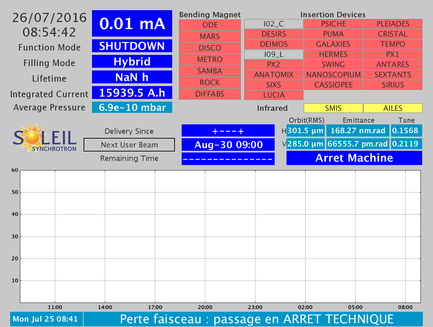This screenshot has height=327, width=433.
Task: Click the 11:00 time axis label
Action: click(x=55, y=307)
